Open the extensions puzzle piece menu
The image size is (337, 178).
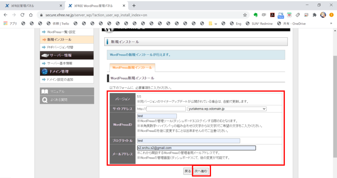[315, 15]
